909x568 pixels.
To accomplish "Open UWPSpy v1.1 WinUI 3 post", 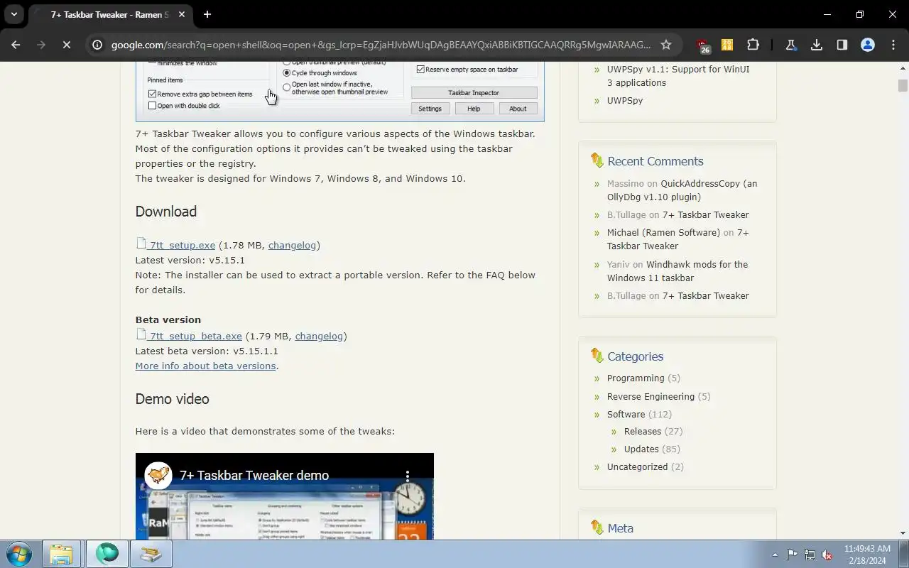I will click(x=678, y=76).
